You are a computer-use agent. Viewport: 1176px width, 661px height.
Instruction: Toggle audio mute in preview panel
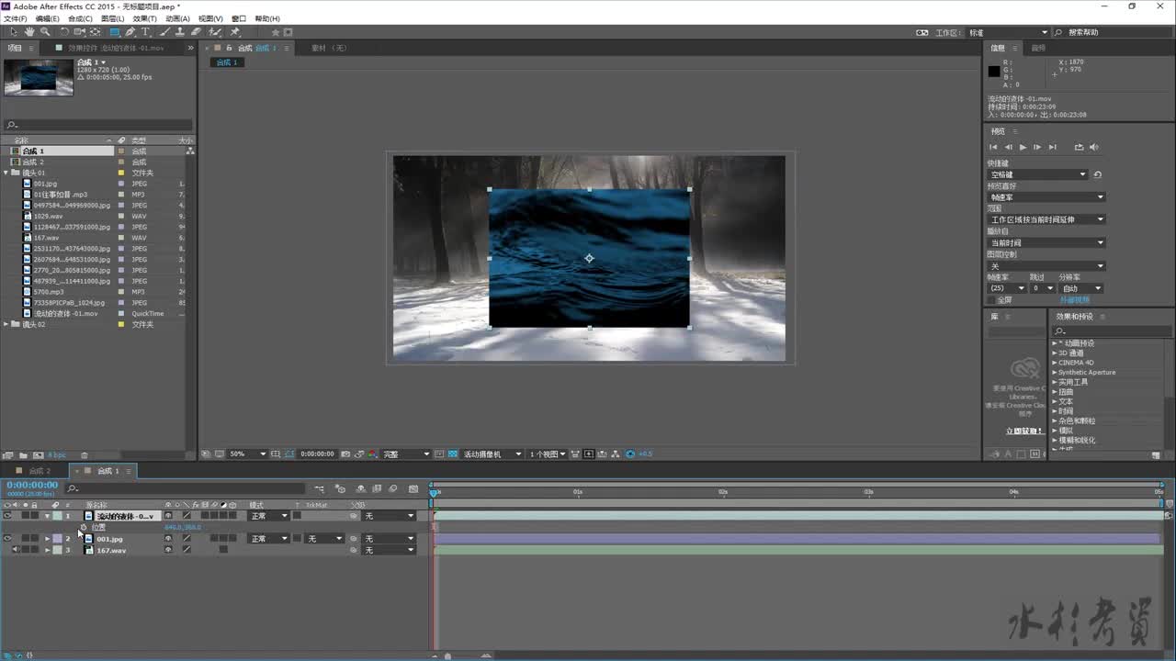(x=1095, y=147)
